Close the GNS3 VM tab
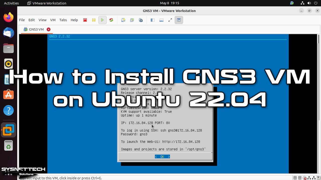Image resolution: width=321 pixels, height=180 pixels. pyautogui.click(x=48, y=29)
